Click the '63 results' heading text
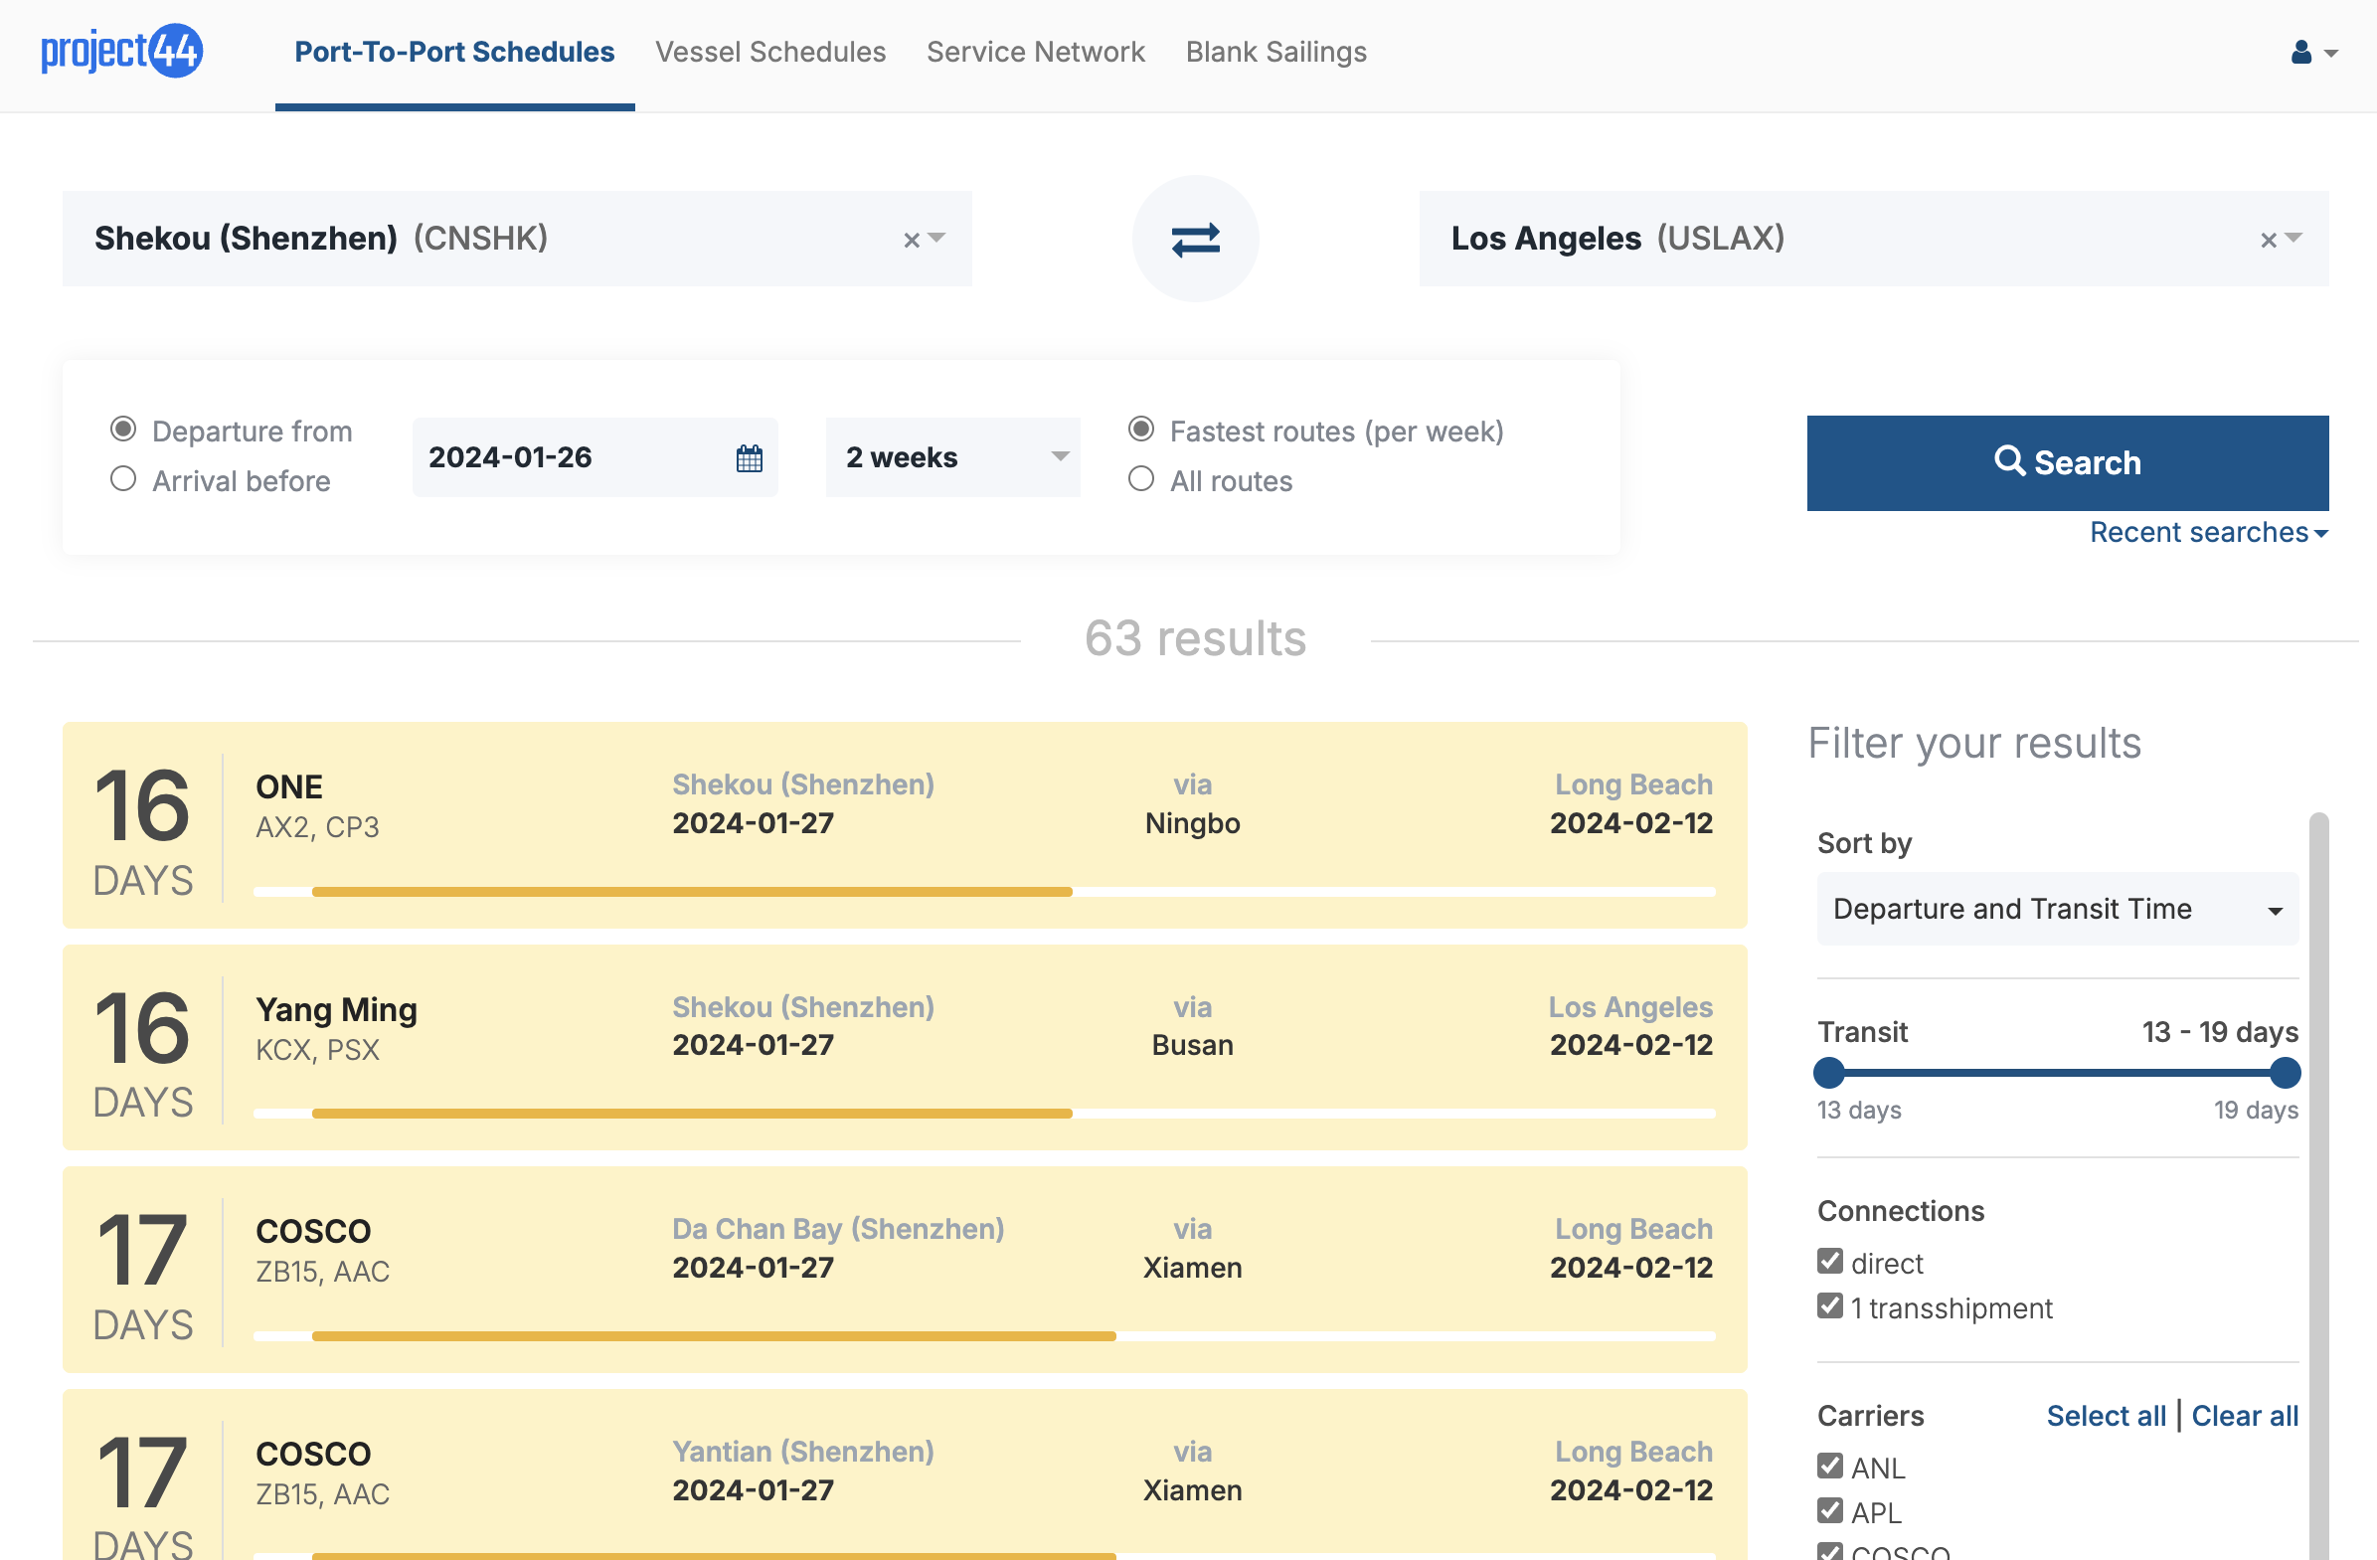Viewport: 2377px width, 1560px height. pyautogui.click(x=1196, y=639)
